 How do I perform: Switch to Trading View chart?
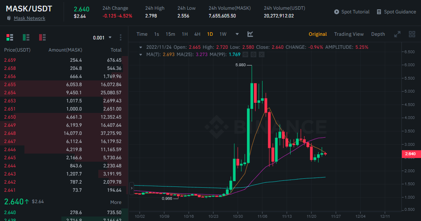click(x=349, y=34)
